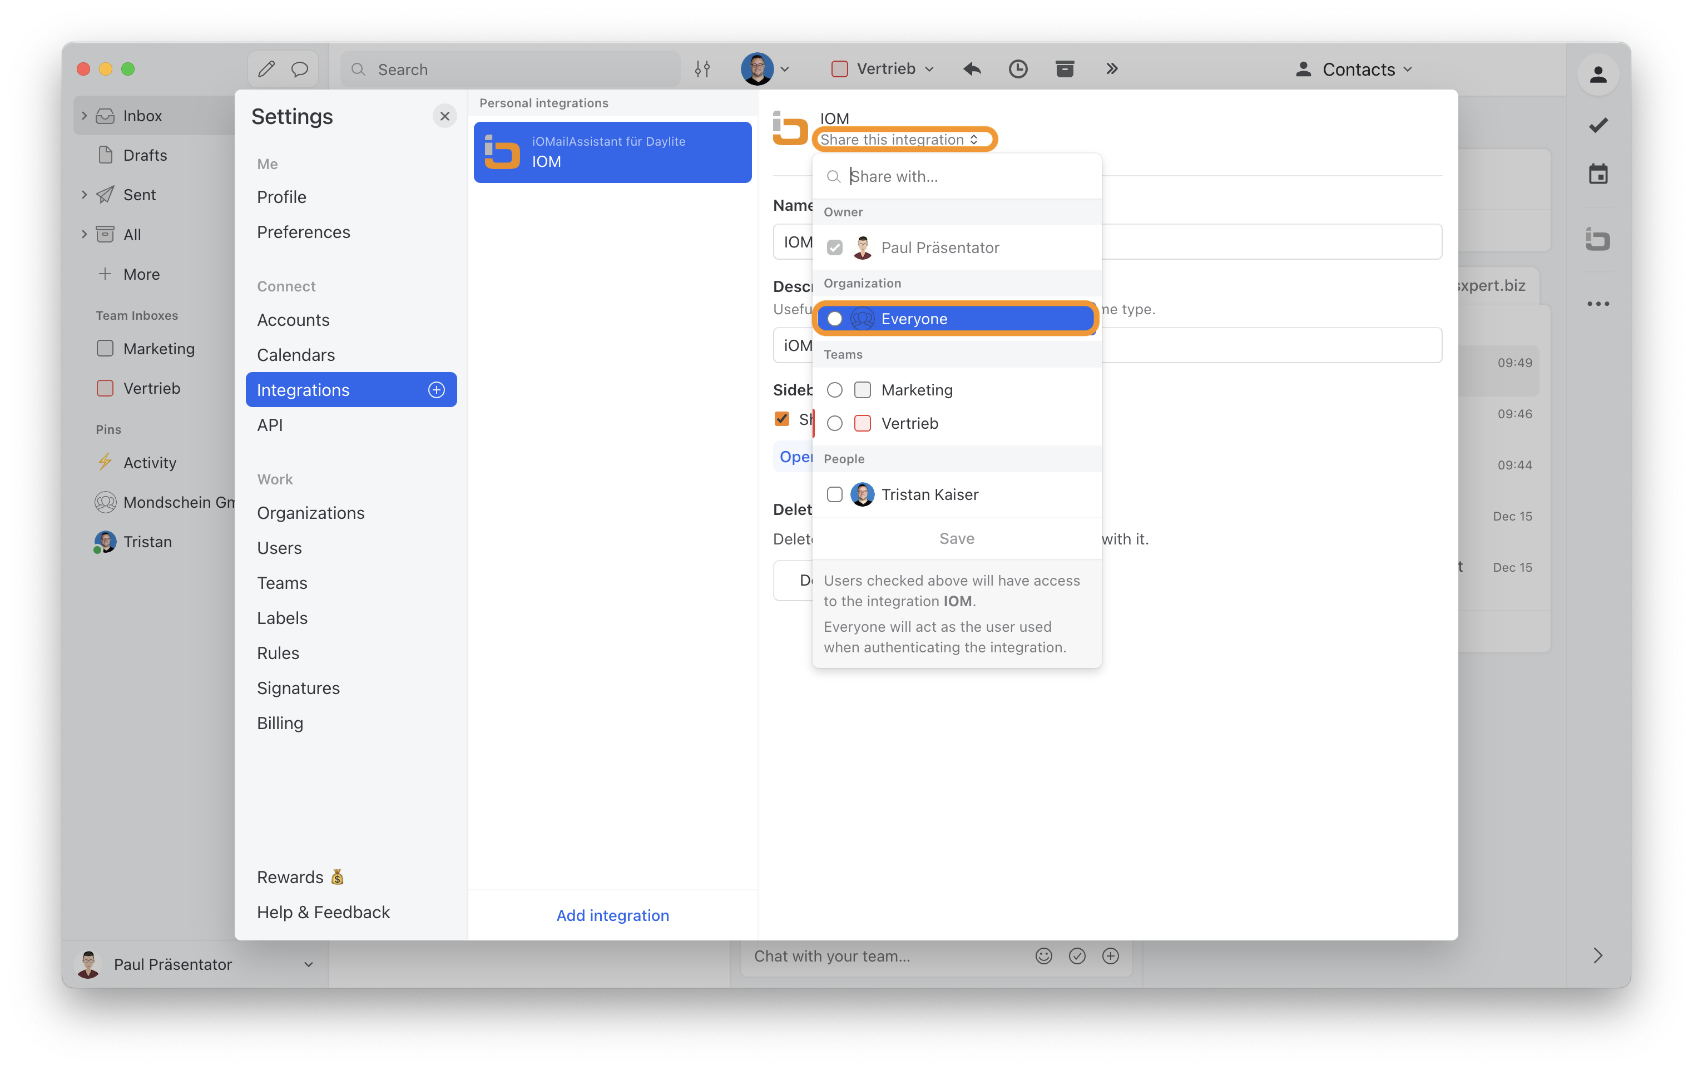Open Preferences settings

(304, 232)
